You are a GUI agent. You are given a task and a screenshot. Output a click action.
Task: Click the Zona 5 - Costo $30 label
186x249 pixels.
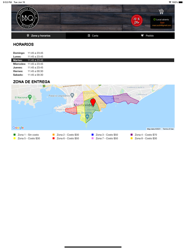click(29, 138)
